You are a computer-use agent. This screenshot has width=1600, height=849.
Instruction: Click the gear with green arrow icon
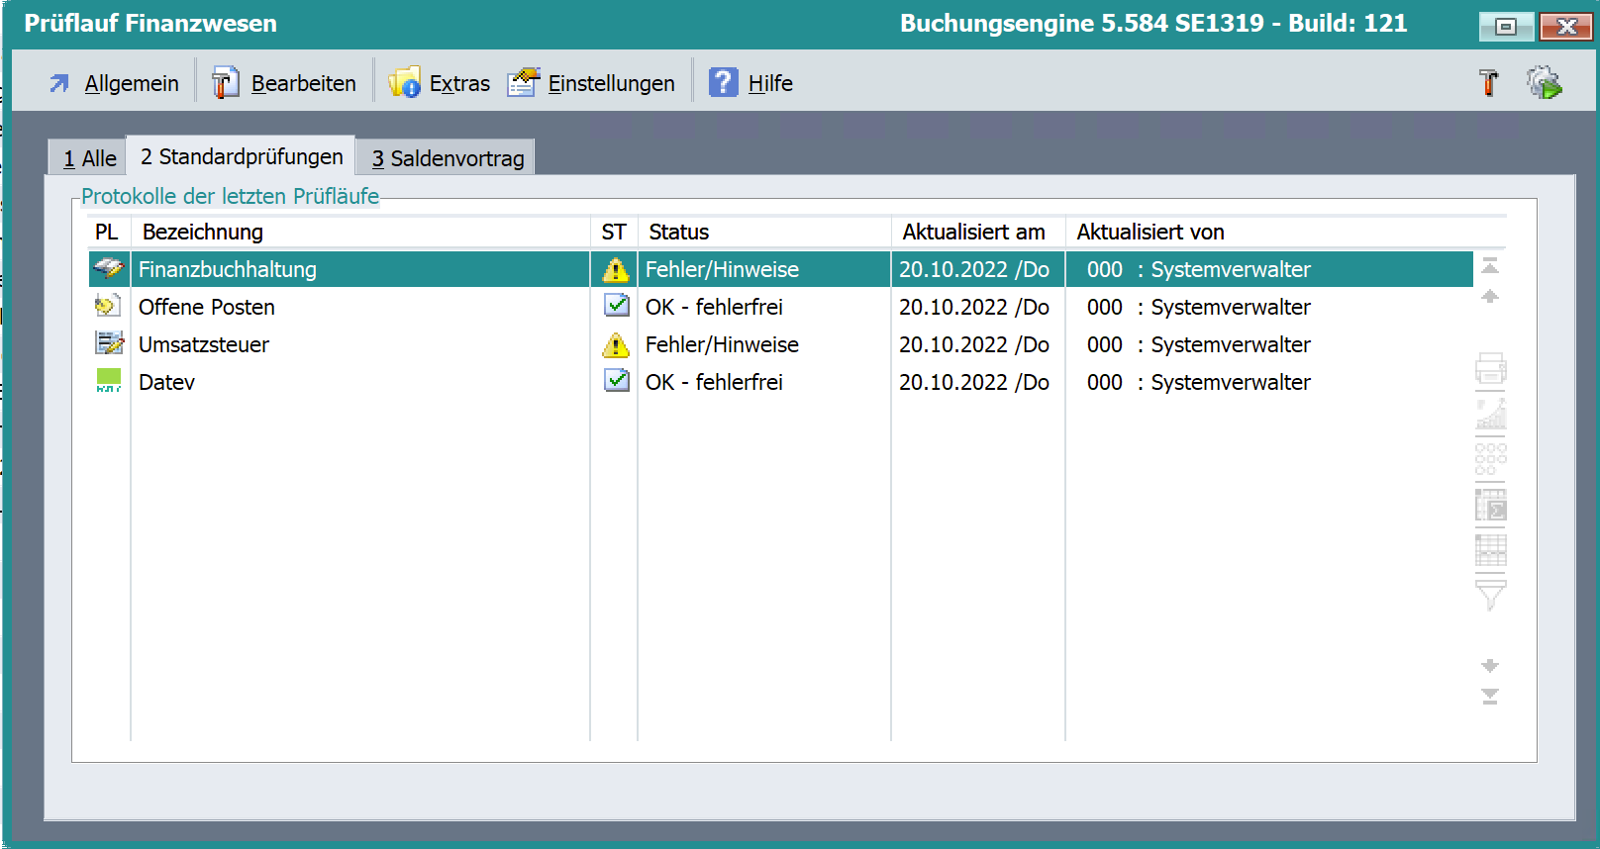point(1544,83)
